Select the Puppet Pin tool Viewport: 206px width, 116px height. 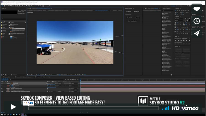pos(31,6)
